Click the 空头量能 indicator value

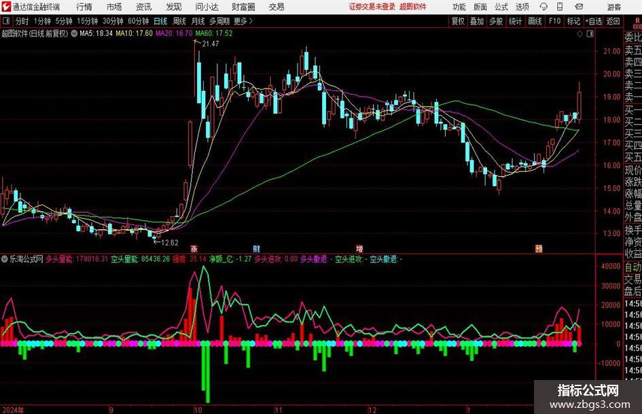pos(140,259)
